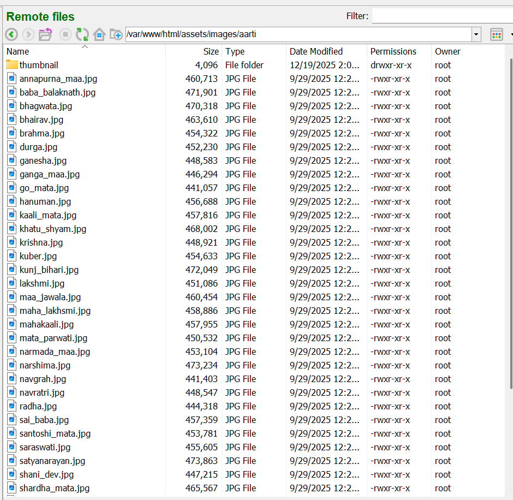
Task: Refresh the remote file listing
Action: click(82, 34)
